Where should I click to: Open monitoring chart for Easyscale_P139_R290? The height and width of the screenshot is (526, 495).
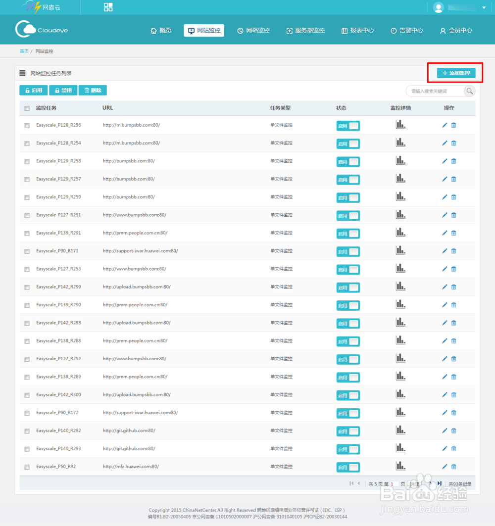pyautogui.click(x=400, y=304)
